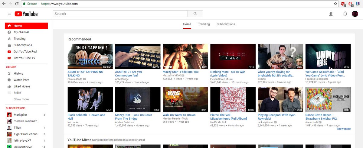Open Mazzy Star Look On Down title
The image size is (363, 148).
[133, 117]
